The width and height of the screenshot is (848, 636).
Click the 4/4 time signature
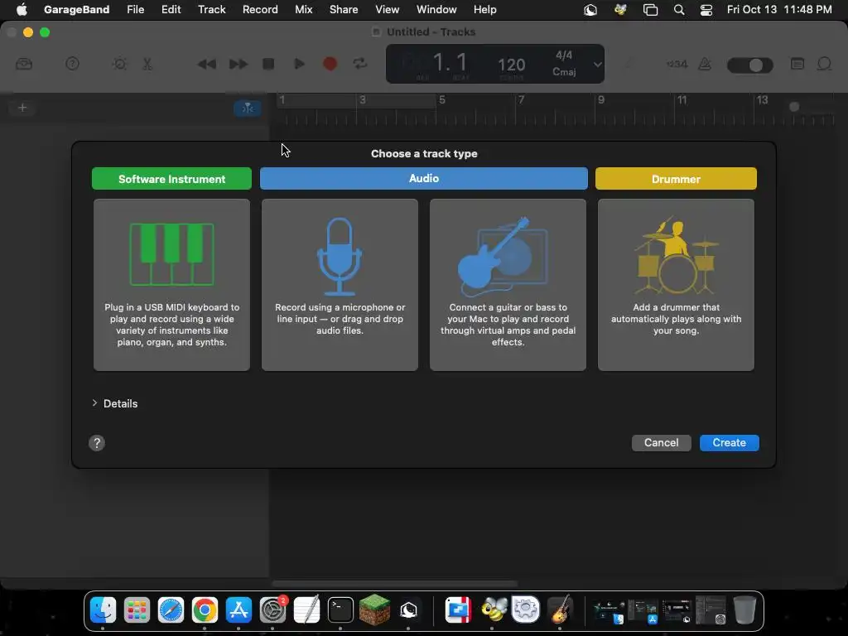(563, 55)
